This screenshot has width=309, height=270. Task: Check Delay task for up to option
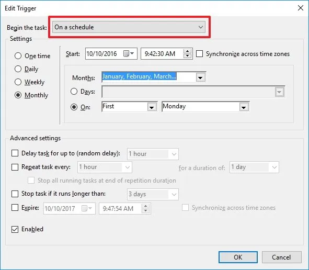15,153
